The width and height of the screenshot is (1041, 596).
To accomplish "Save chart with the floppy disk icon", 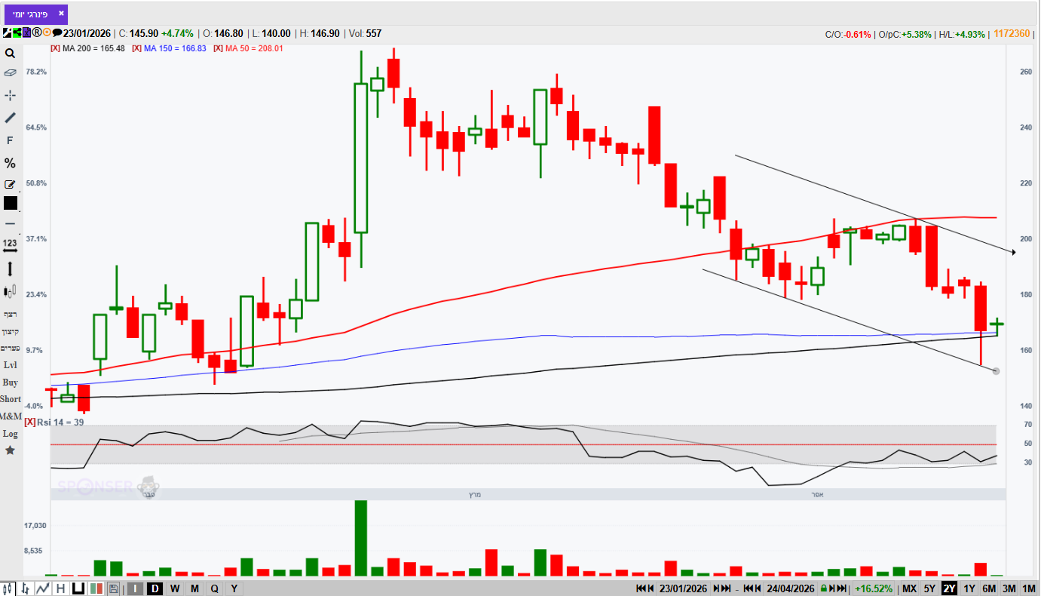I will point(114,588).
